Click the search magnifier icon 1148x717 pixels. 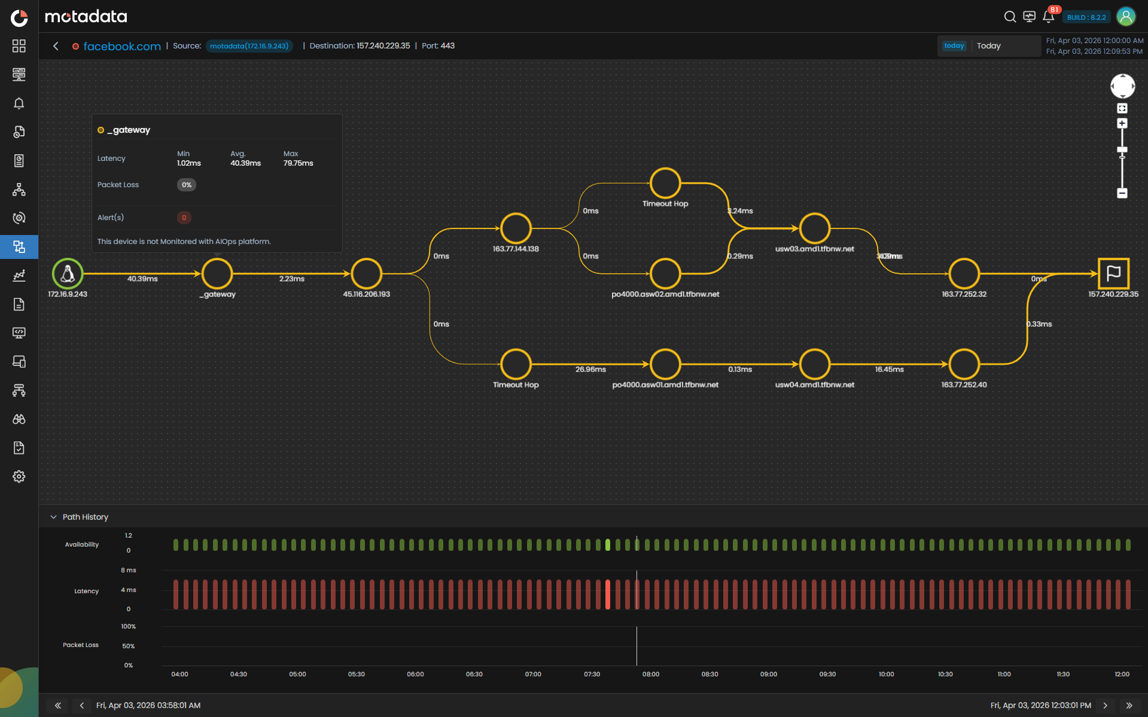click(x=1010, y=17)
